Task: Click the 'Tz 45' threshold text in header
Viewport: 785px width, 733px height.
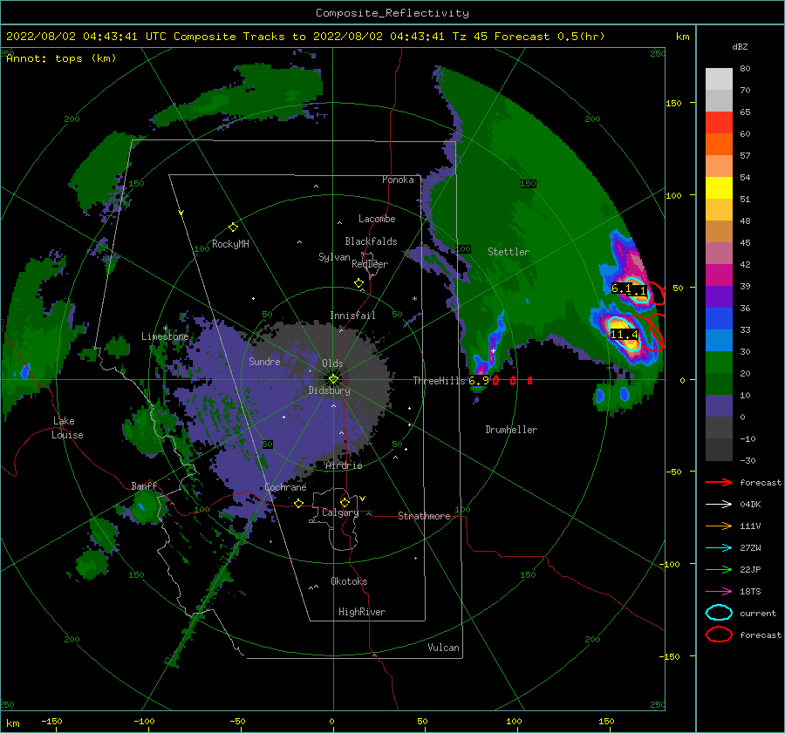Action: (469, 37)
